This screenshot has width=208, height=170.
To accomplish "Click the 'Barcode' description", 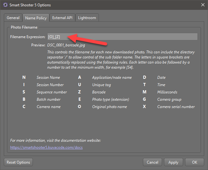I will [99, 92].
